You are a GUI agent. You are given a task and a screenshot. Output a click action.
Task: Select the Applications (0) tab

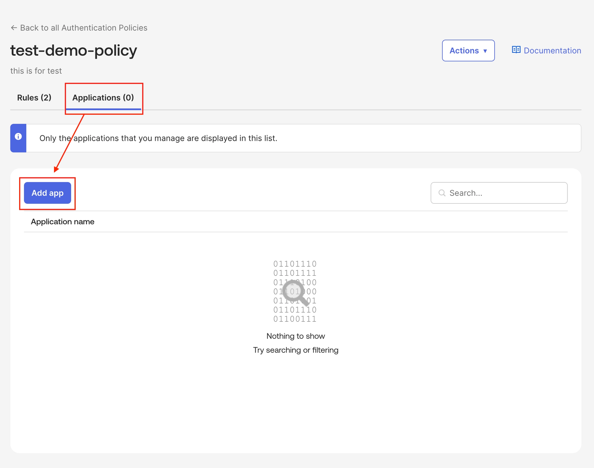click(x=103, y=98)
